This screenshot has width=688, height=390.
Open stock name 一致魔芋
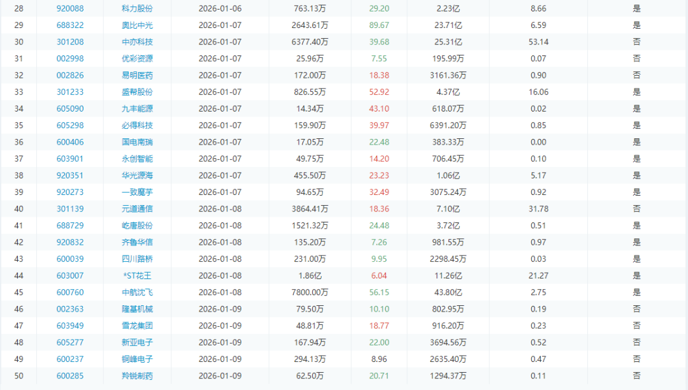coord(138,192)
